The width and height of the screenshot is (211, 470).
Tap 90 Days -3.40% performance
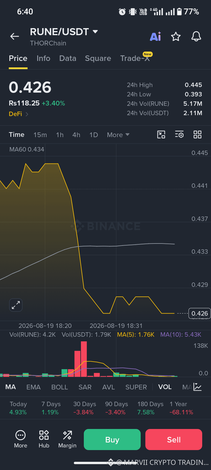[x=117, y=408]
